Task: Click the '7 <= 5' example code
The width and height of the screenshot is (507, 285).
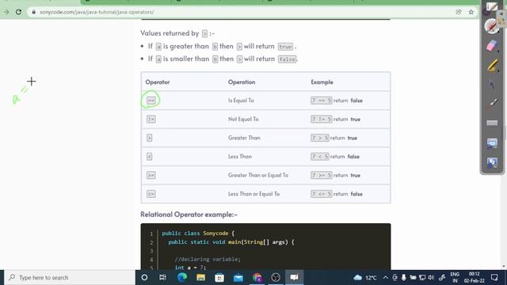Action: pos(322,194)
